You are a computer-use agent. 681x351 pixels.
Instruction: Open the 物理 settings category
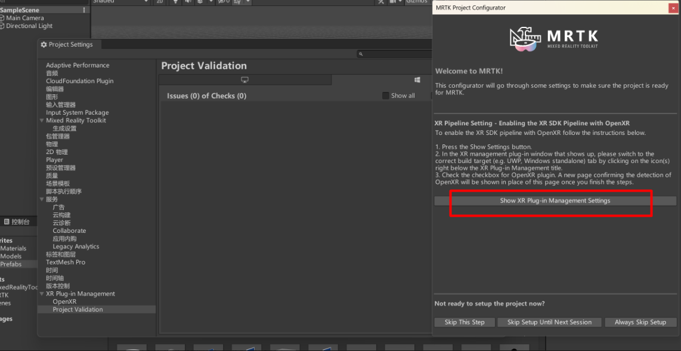(x=52, y=144)
